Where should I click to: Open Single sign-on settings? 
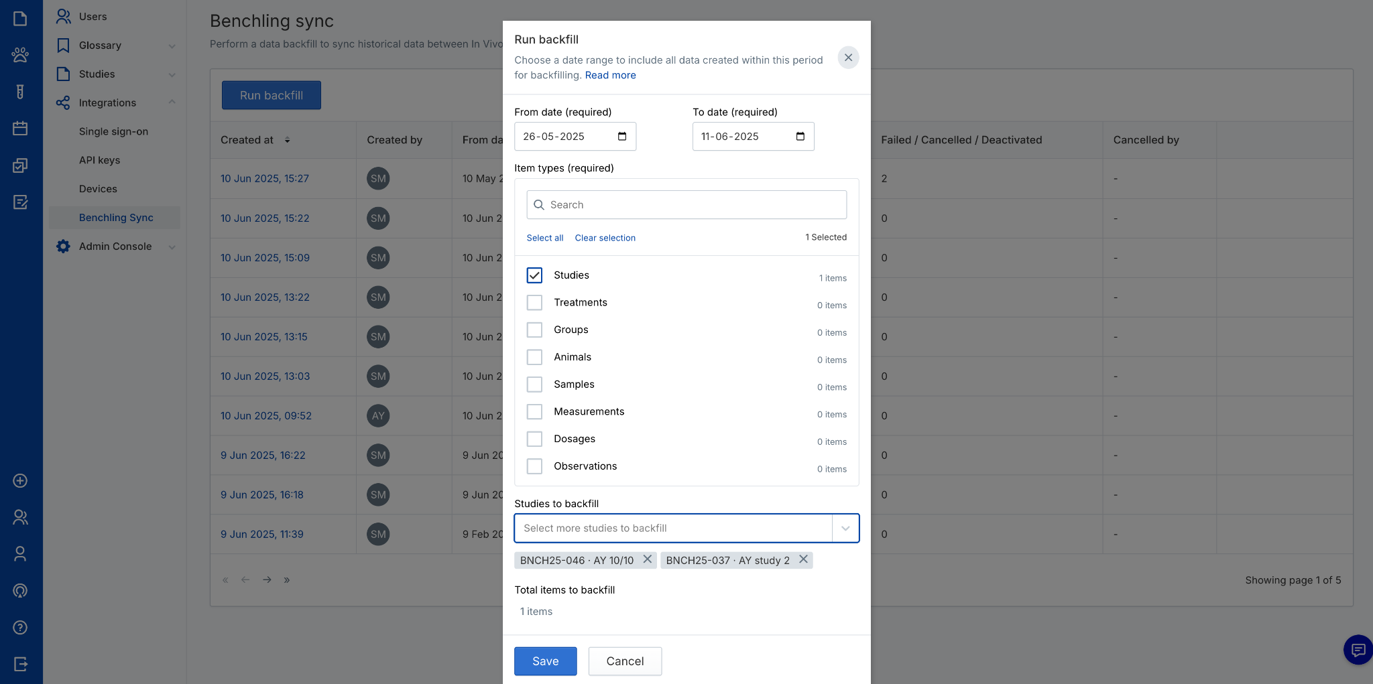pos(113,132)
